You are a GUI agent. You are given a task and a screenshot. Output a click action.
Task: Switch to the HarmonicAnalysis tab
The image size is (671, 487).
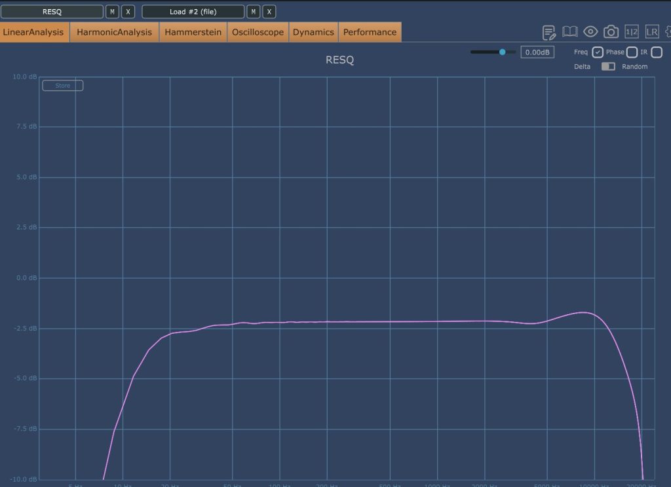click(x=114, y=32)
